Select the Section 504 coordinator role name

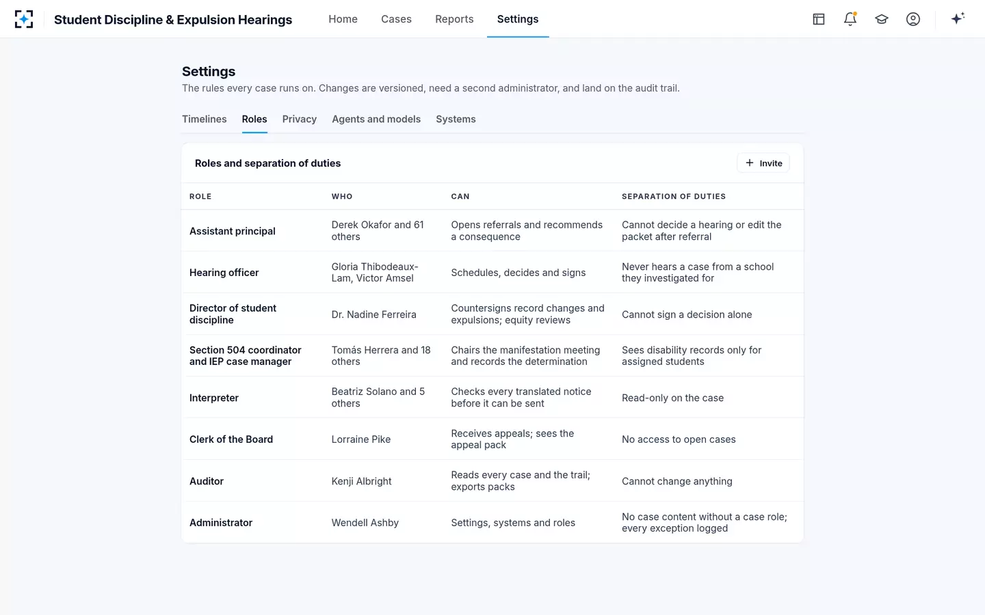pyautogui.click(x=245, y=356)
